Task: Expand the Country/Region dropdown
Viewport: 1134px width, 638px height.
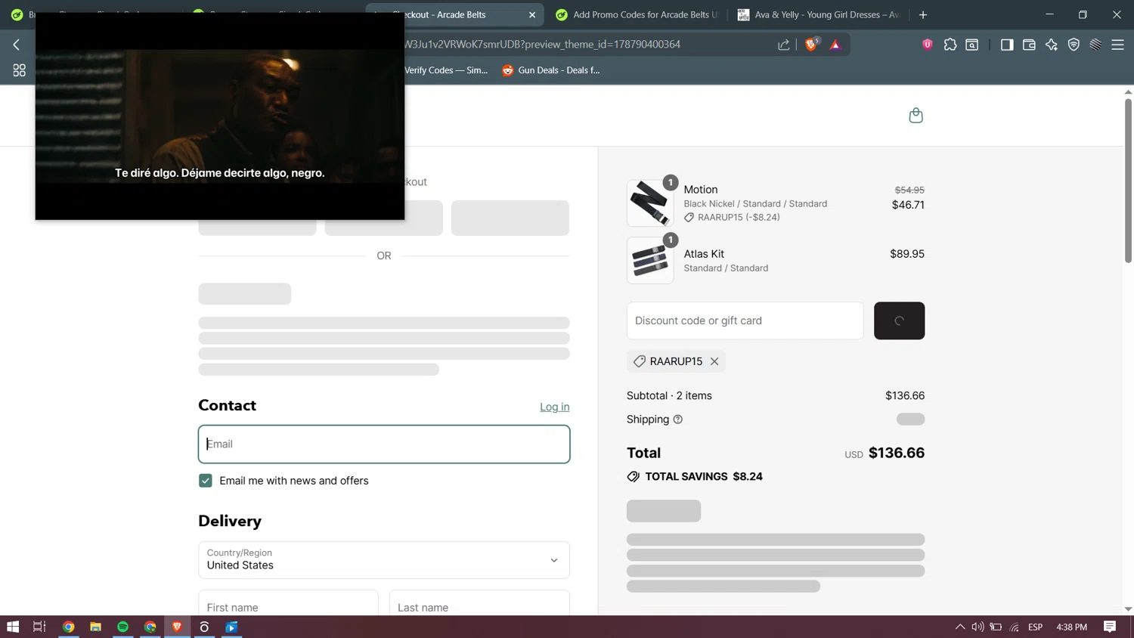Action: click(384, 560)
